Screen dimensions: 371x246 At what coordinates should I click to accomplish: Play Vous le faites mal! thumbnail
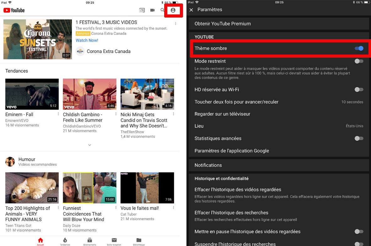click(x=147, y=188)
